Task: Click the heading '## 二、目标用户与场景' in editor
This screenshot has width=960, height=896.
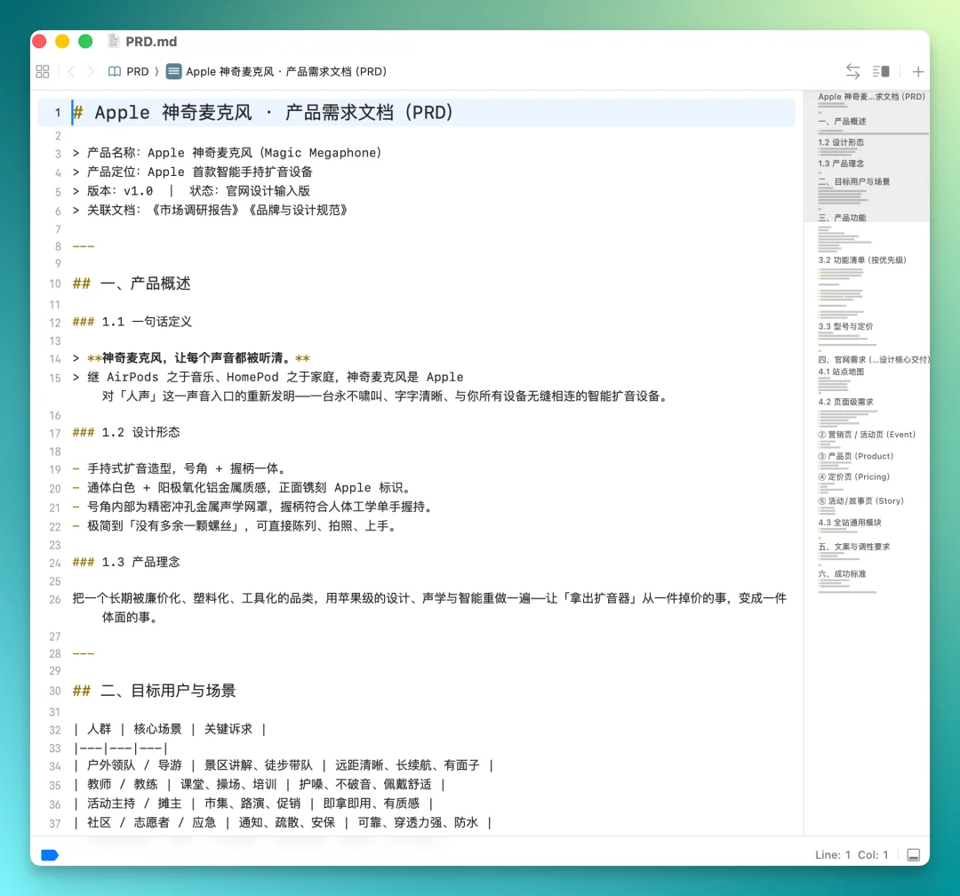Action: (155, 691)
